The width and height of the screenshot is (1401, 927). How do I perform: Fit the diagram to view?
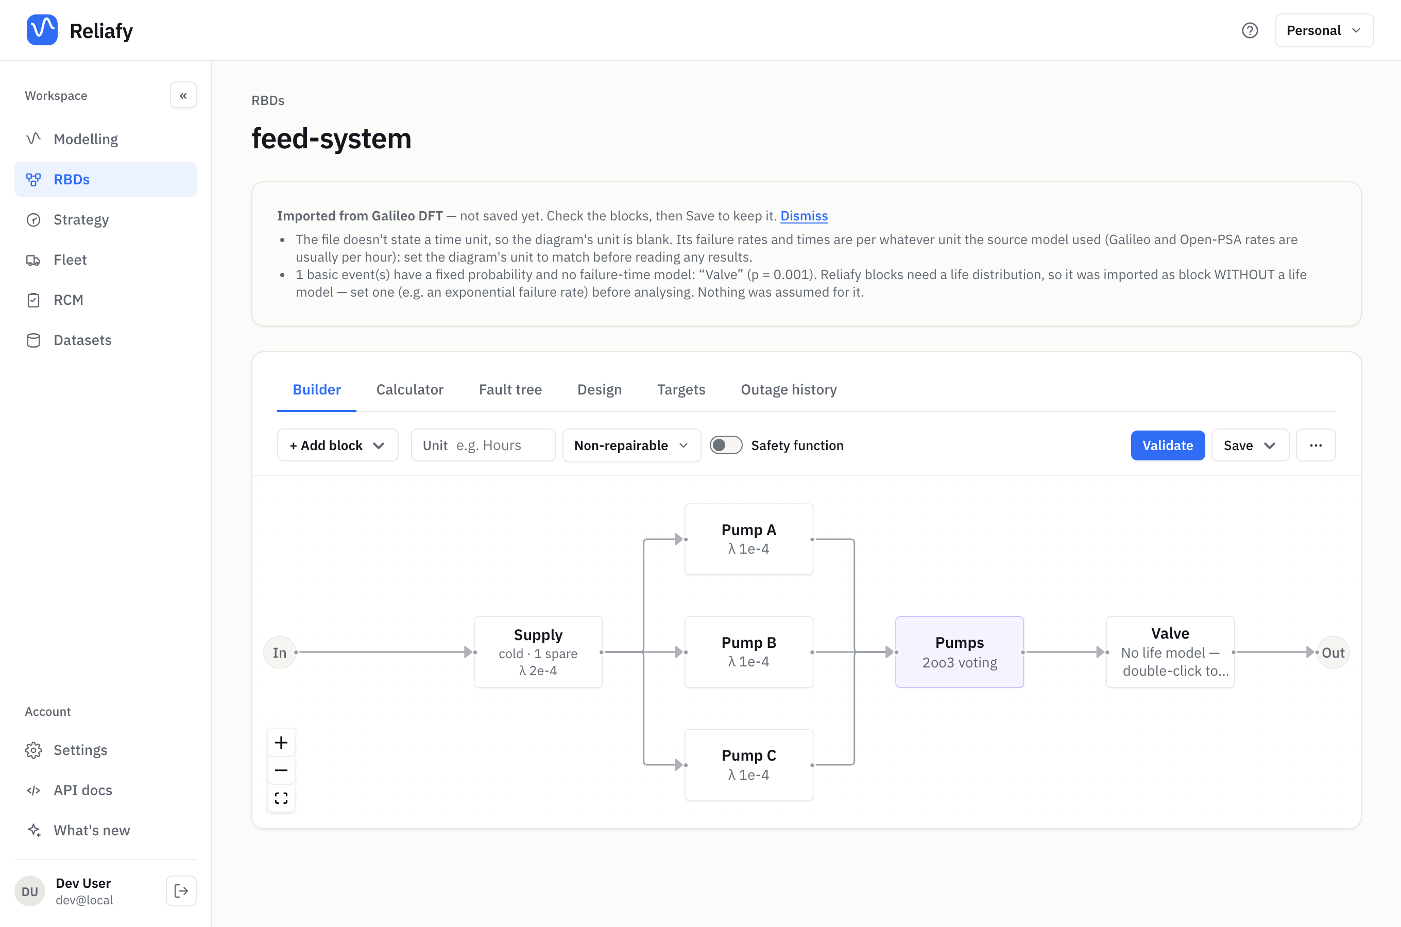[x=281, y=798]
